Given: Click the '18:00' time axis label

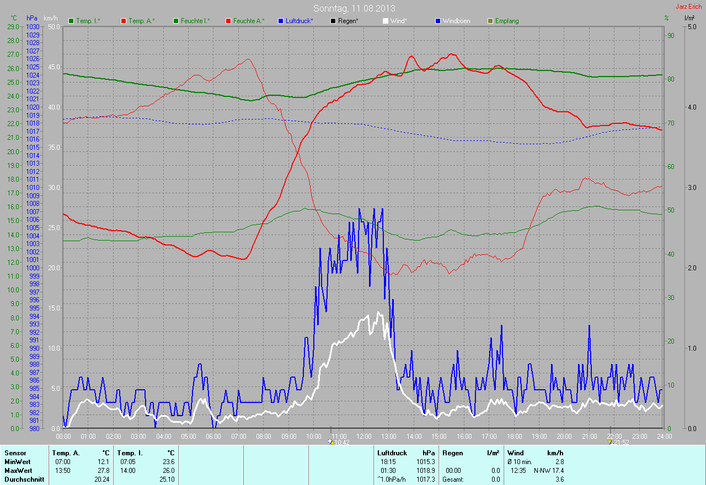Looking at the screenshot, I should coord(514,437).
